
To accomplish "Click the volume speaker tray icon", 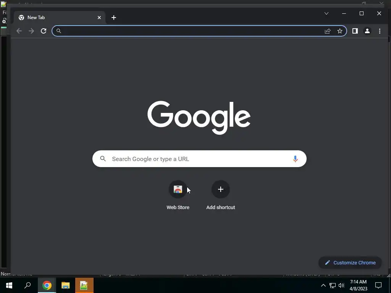I will [341, 285].
